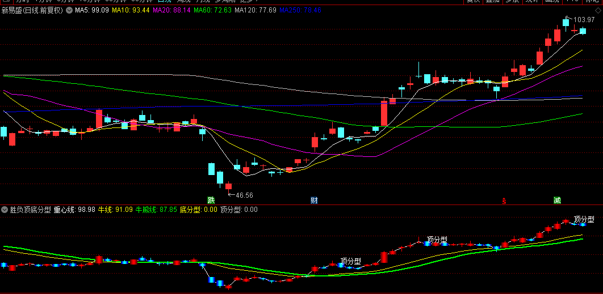
Task: Select the lowest red candle above 46.56
Action: pos(228,186)
